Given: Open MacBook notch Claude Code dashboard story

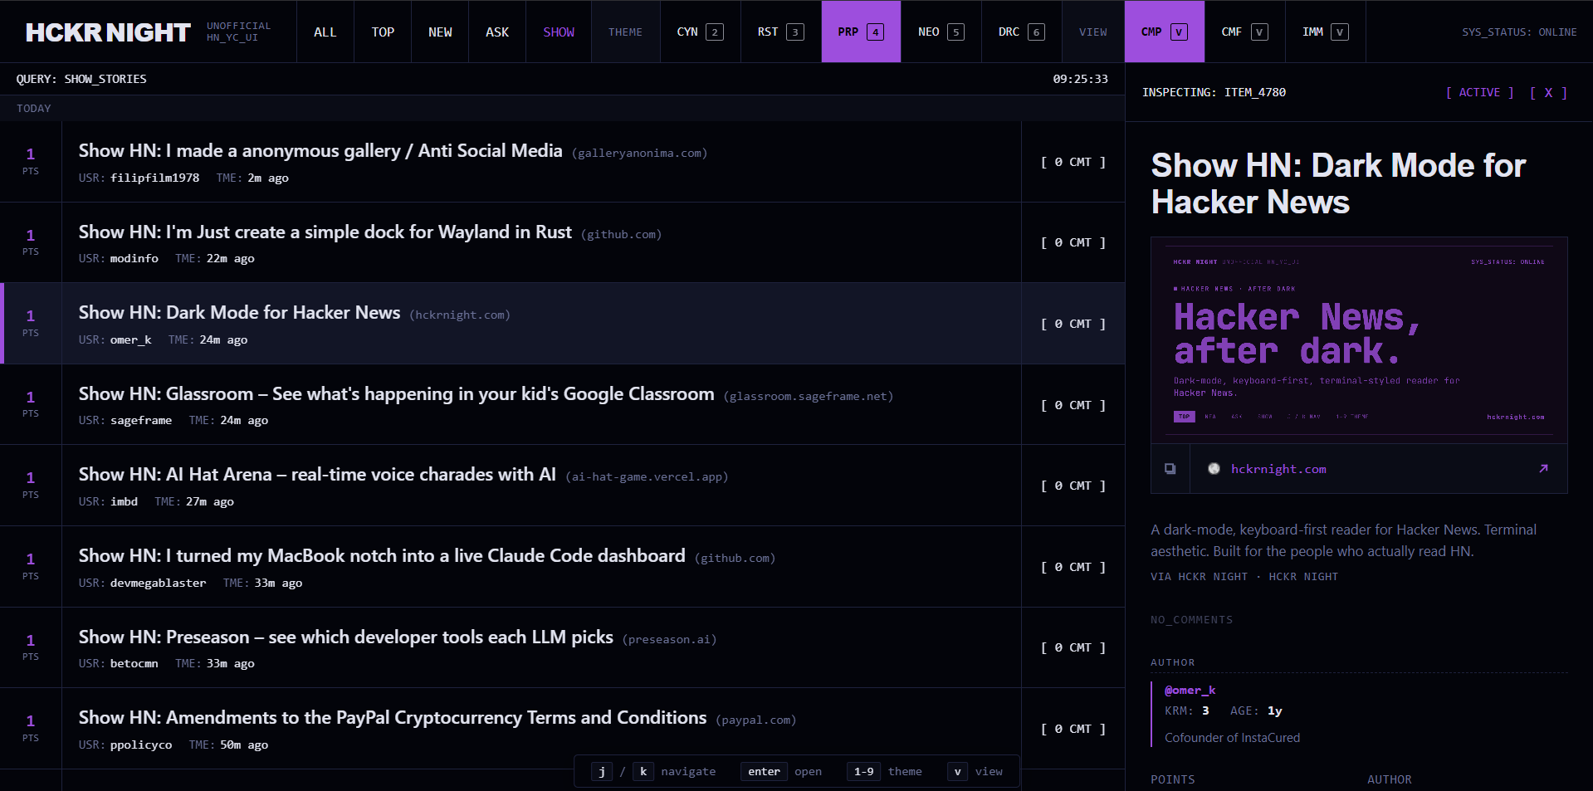Looking at the screenshot, I should pos(382,556).
